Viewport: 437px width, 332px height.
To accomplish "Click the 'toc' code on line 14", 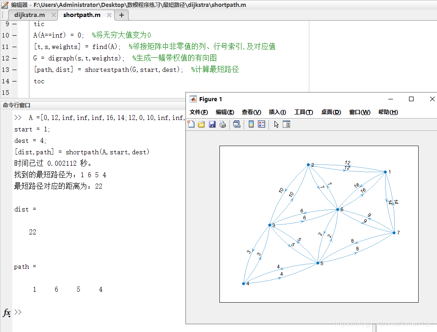I will tap(39, 81).
